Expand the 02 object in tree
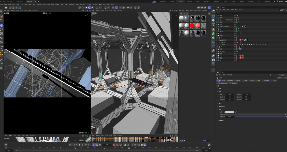The image size is (287, 152). (217, 60)
